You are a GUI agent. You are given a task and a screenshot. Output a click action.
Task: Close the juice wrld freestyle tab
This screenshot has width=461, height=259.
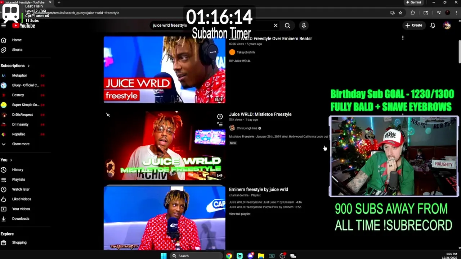coord(50,2)
